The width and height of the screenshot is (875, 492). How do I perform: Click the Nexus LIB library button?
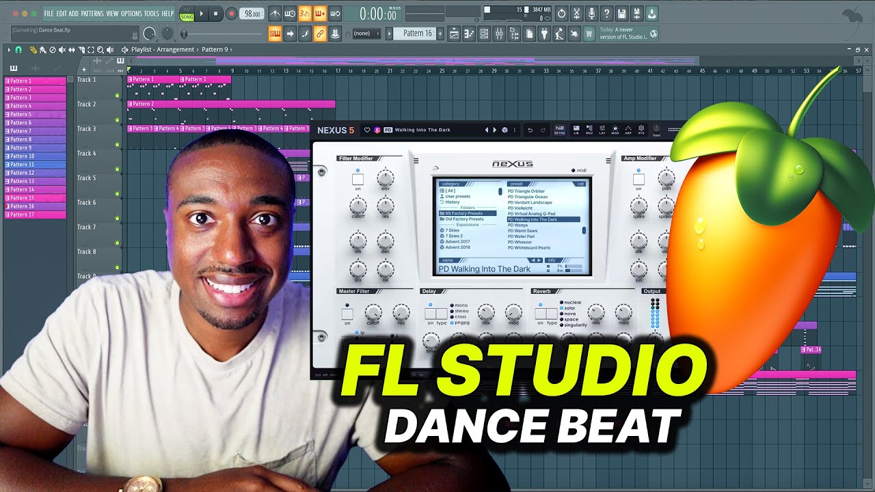pyautogui.click(x=576, y=129)
